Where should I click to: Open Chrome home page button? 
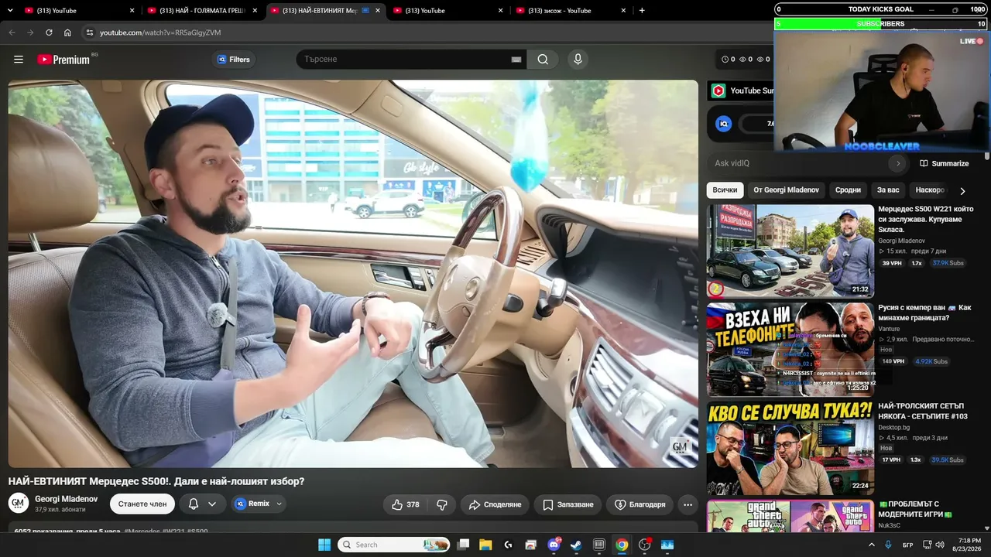coord(67,32)
